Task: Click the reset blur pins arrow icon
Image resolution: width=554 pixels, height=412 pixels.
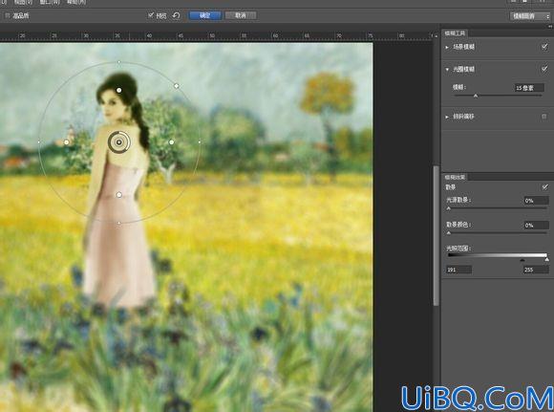Action: [x=176, y=15]
